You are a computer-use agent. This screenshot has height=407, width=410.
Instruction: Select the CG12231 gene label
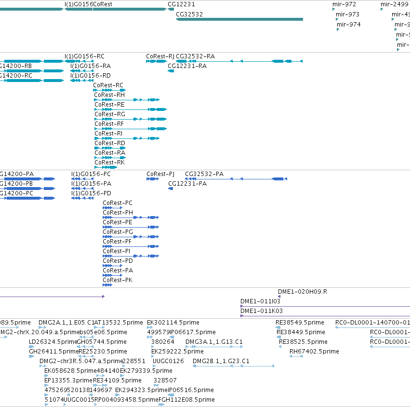181,4
